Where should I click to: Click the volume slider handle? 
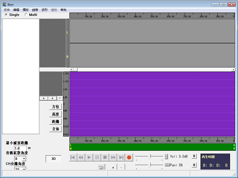point(150,156)
